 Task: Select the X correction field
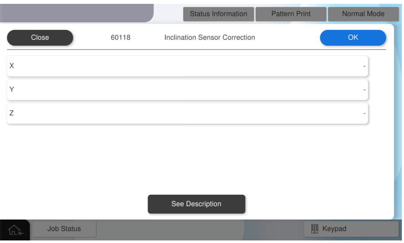187,66
